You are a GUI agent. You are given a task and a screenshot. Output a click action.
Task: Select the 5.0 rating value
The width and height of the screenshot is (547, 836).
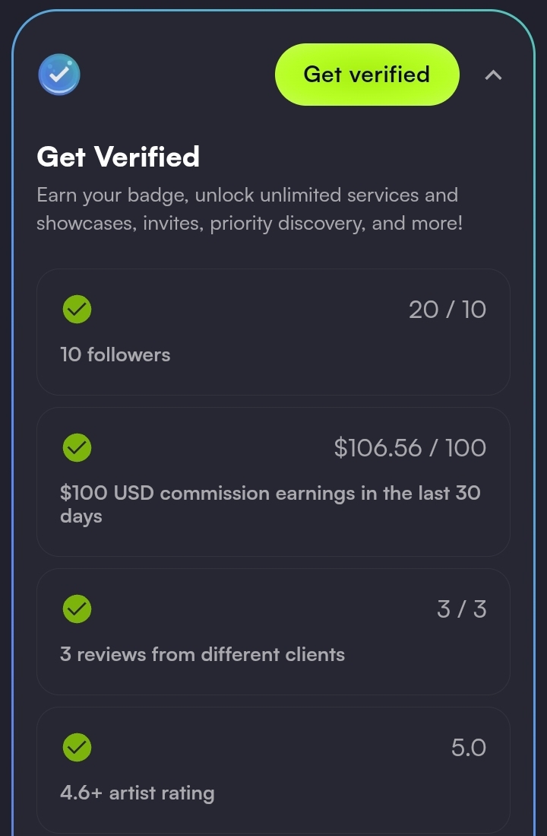tap(468, 748)
